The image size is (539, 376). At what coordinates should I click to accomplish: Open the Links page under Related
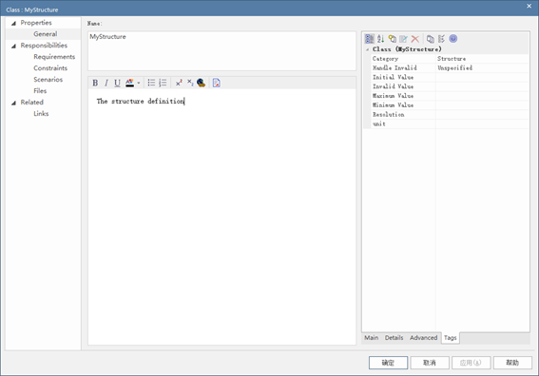click(x=41, y=113)
